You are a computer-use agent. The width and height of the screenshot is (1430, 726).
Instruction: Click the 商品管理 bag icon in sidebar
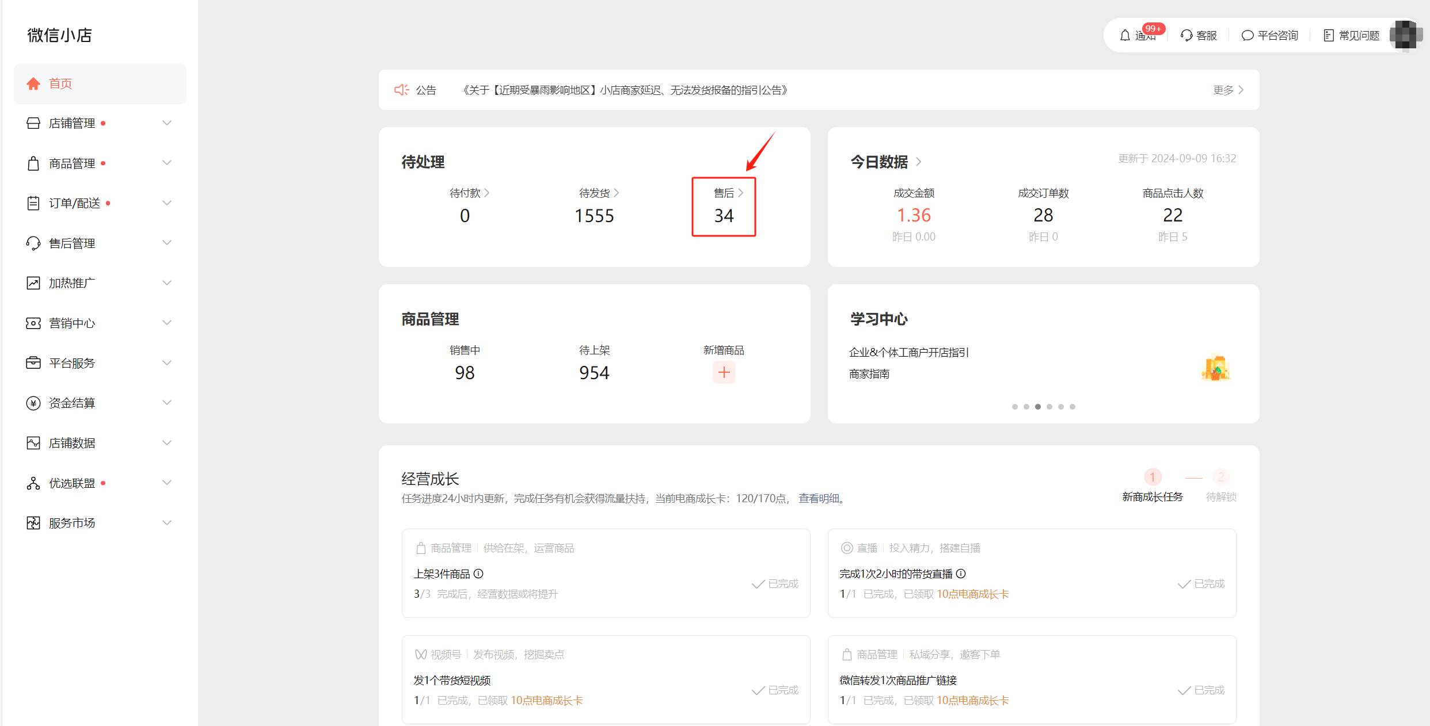pyautogui.click(x=33, y=163)
